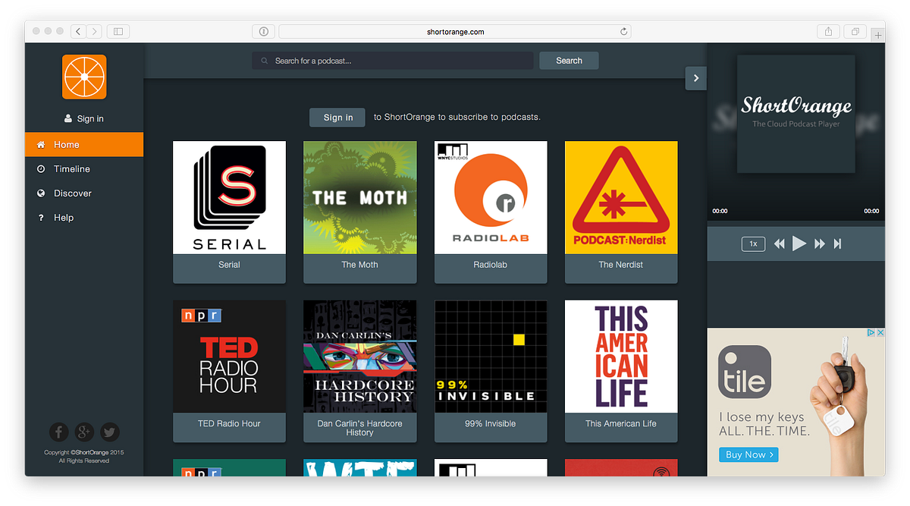Reload the page with refresh icon
The width and height of the screenshot is (910, 506).
(623, 31)
